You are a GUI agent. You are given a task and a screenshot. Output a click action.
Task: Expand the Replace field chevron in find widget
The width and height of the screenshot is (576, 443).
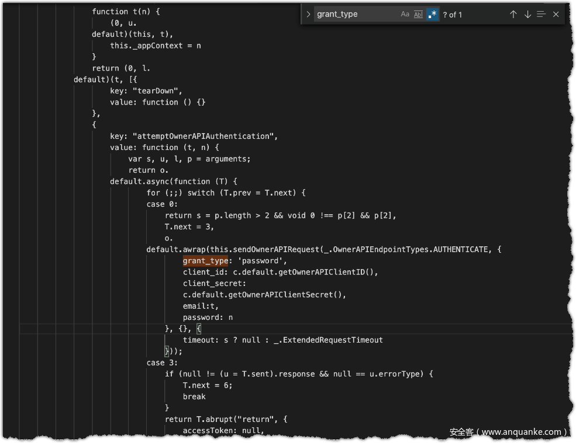(309, 15)
